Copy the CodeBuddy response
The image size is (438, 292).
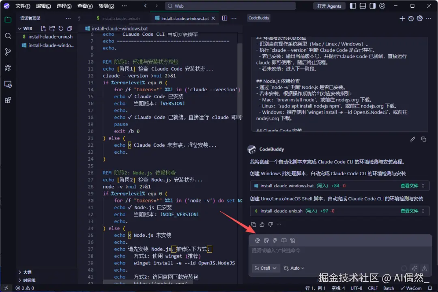point(253,224)
